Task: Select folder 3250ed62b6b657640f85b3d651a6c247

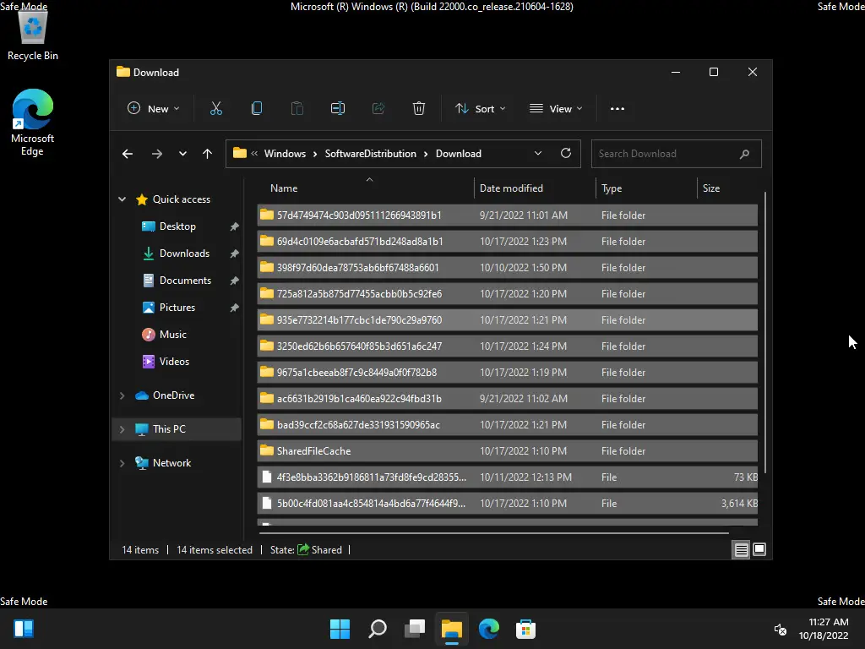Action: point(508,346)
